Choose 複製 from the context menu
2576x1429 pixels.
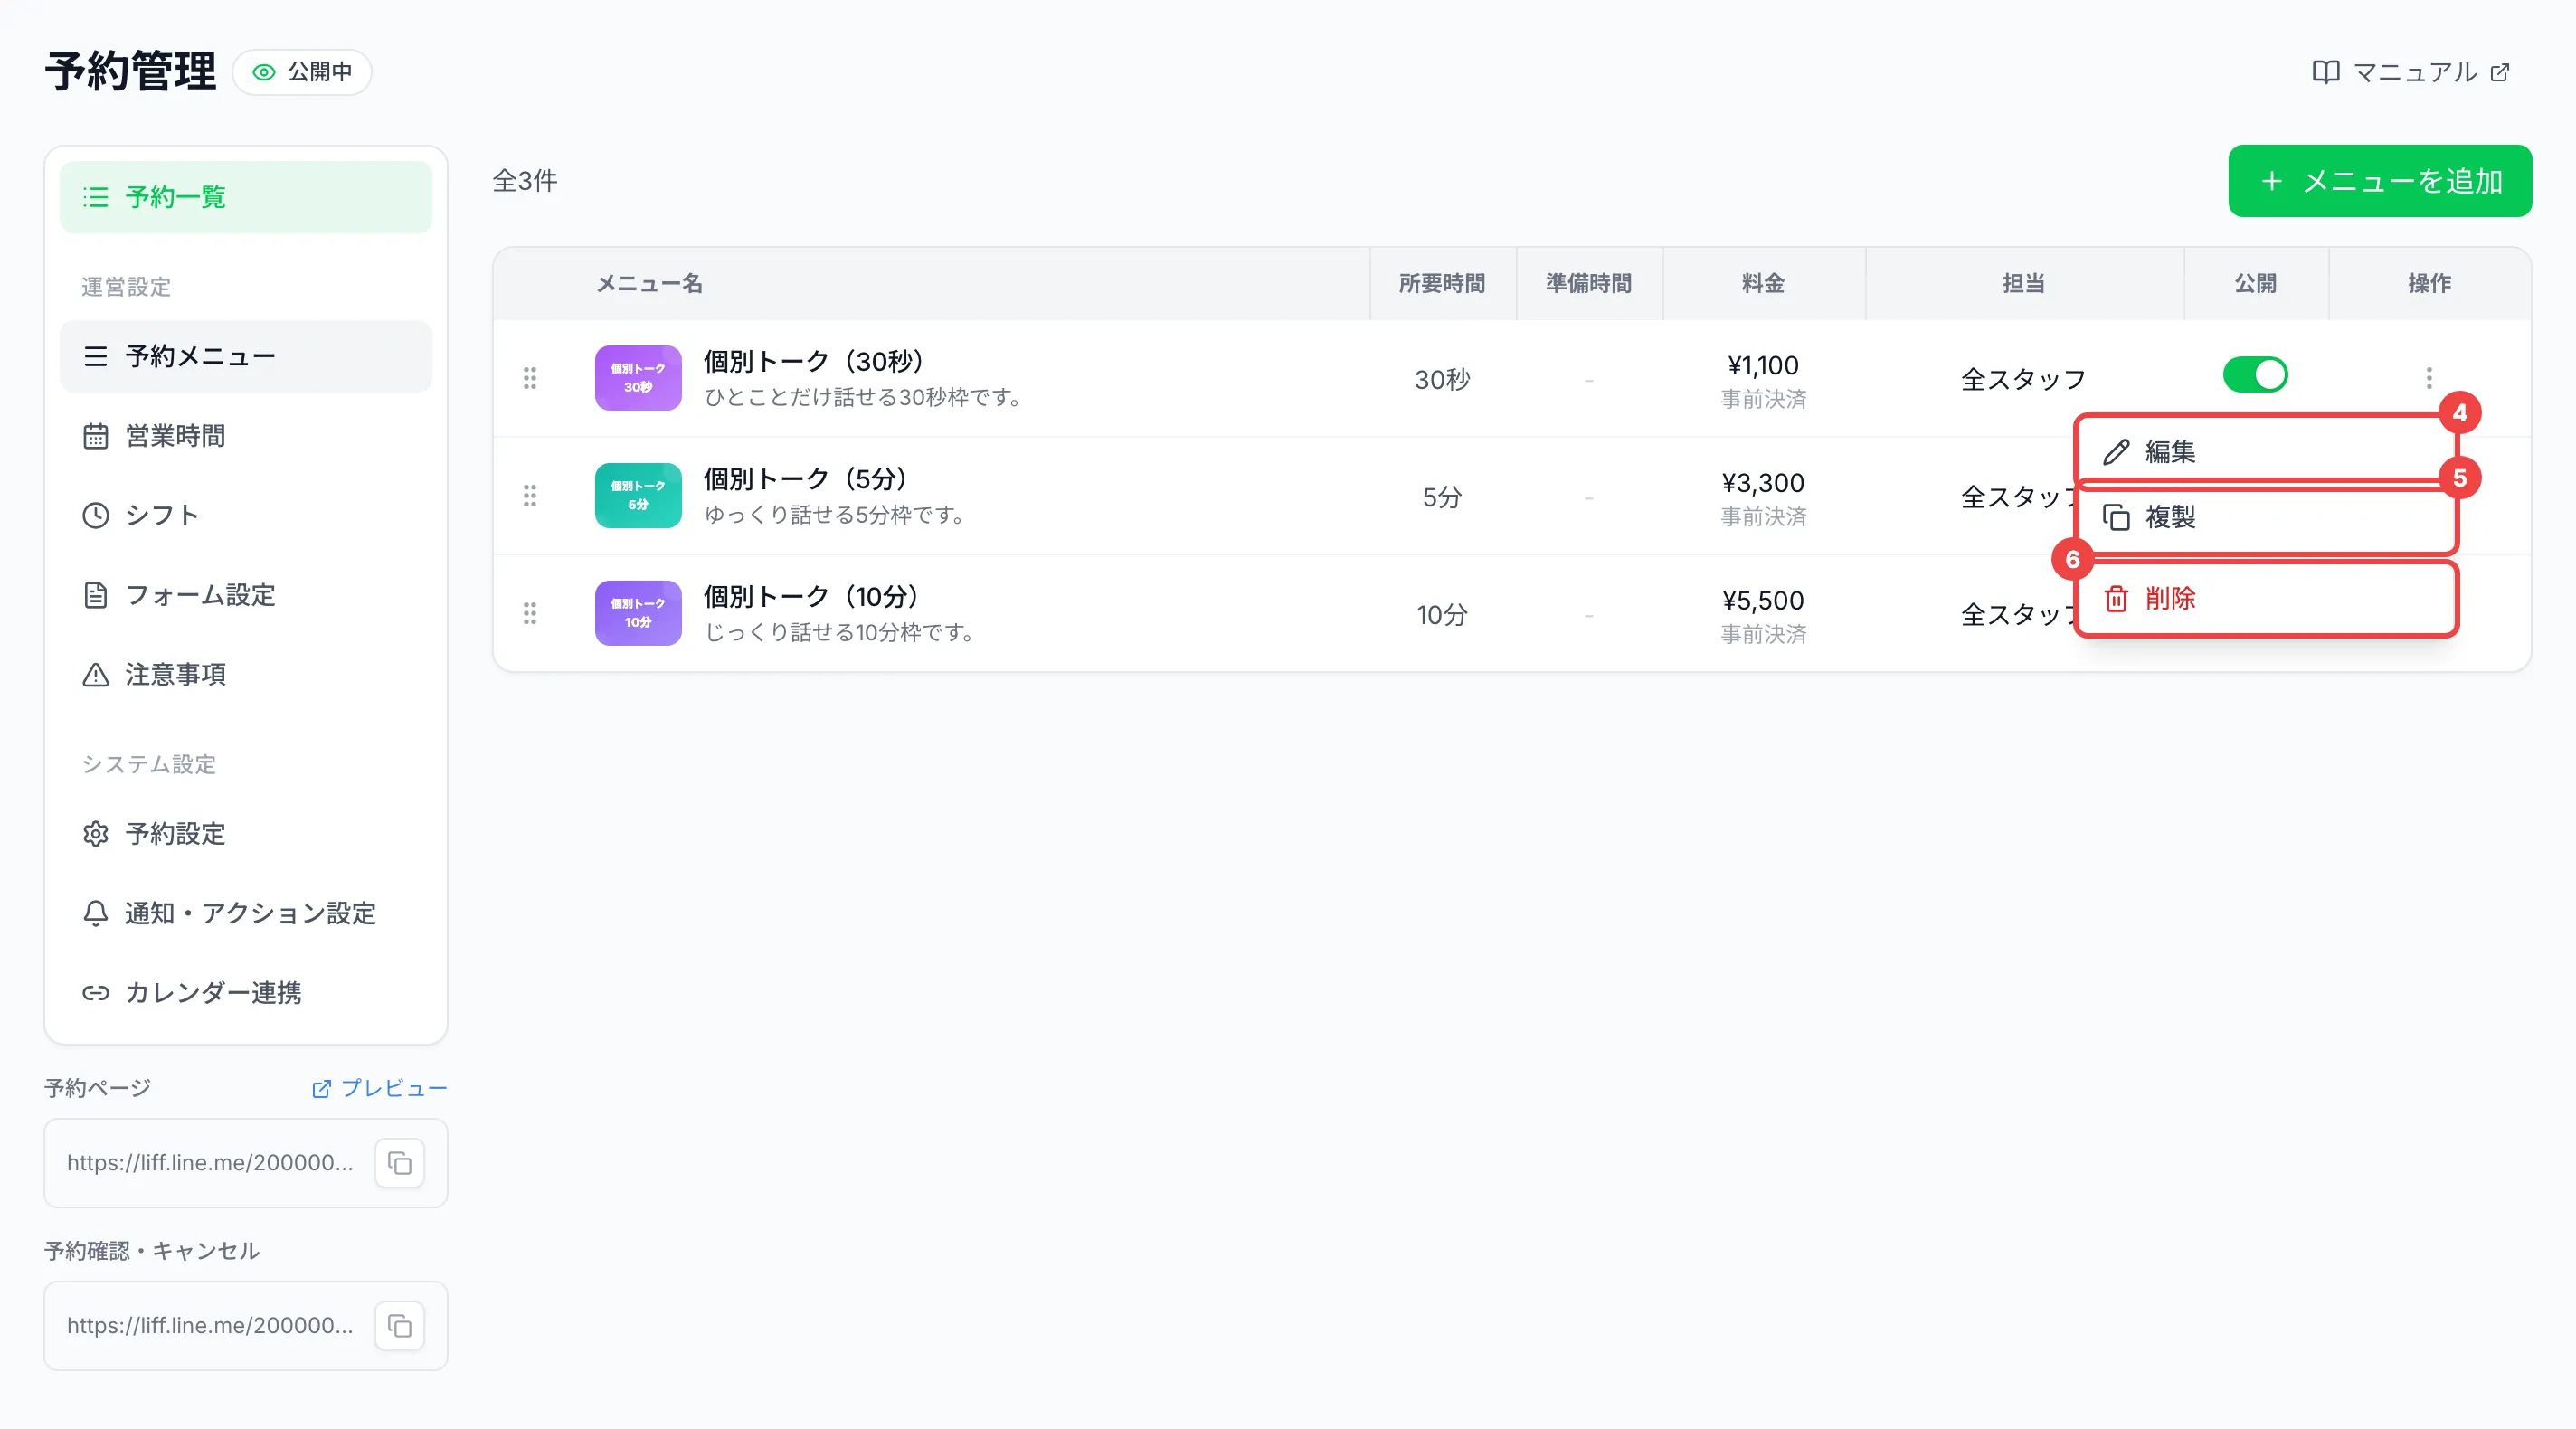2266,517
